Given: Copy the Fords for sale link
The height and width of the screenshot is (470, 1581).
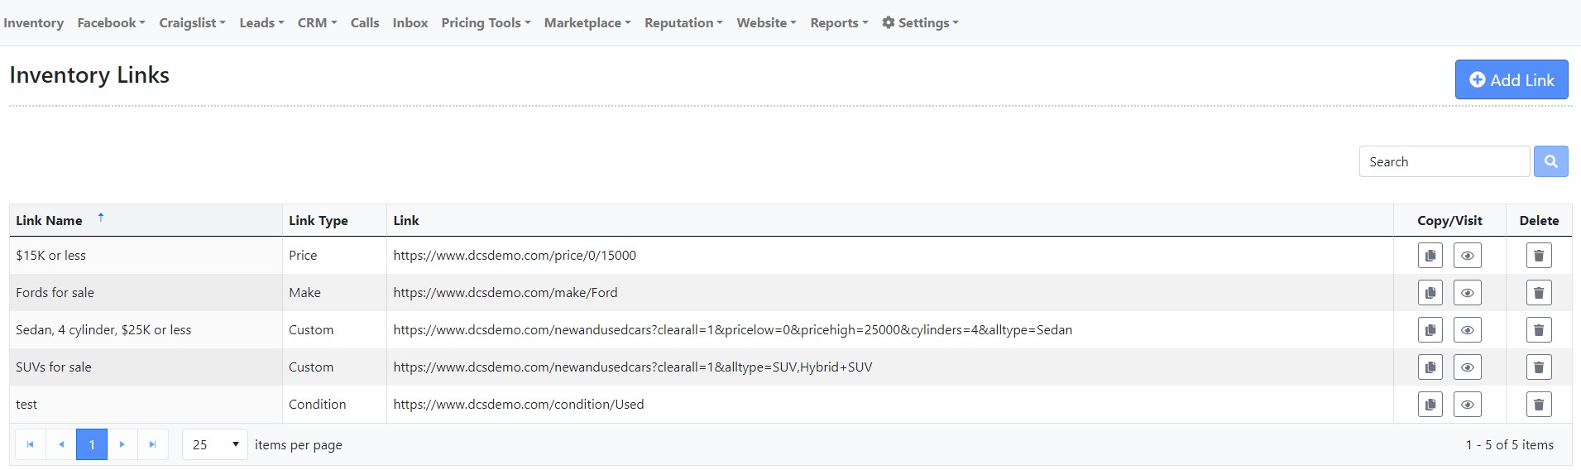Looking at the screenshot, I should coord(1430,293).
